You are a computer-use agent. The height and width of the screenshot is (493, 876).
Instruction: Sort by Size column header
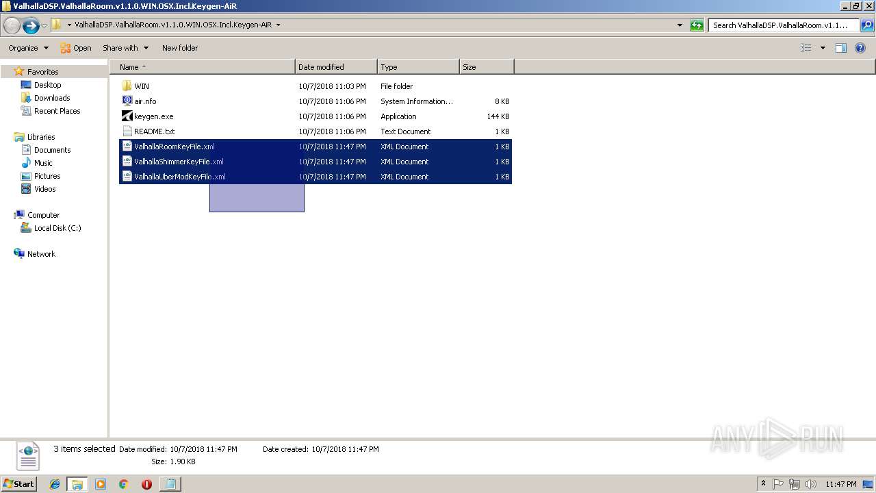pyautogui.click(x=487, y=67)
